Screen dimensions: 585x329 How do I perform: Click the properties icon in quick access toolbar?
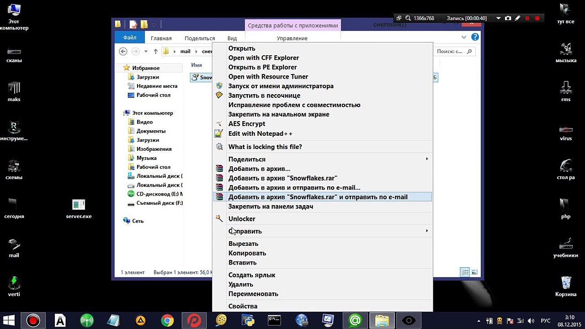click(133, 25)
